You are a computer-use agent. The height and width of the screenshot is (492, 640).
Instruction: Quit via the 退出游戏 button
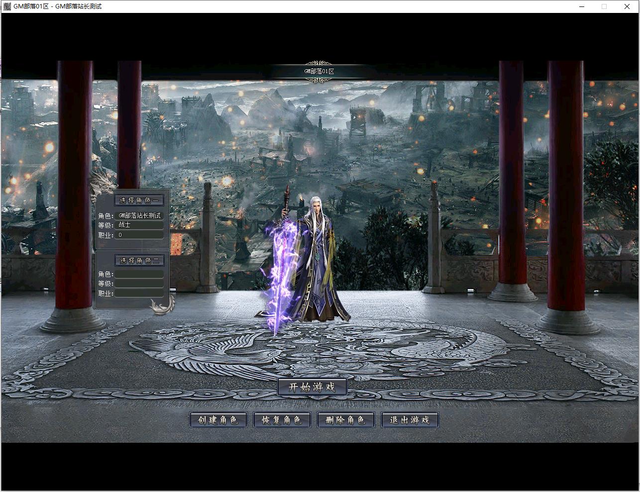pos(410,420)
